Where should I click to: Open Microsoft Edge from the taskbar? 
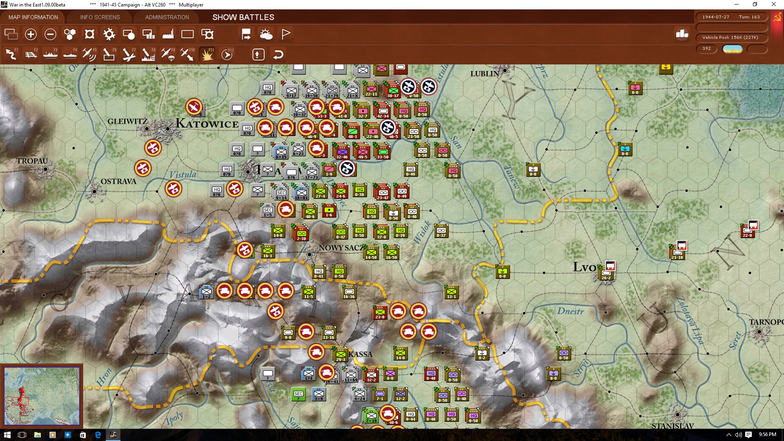pyautogui.click(x=98, y=435)
